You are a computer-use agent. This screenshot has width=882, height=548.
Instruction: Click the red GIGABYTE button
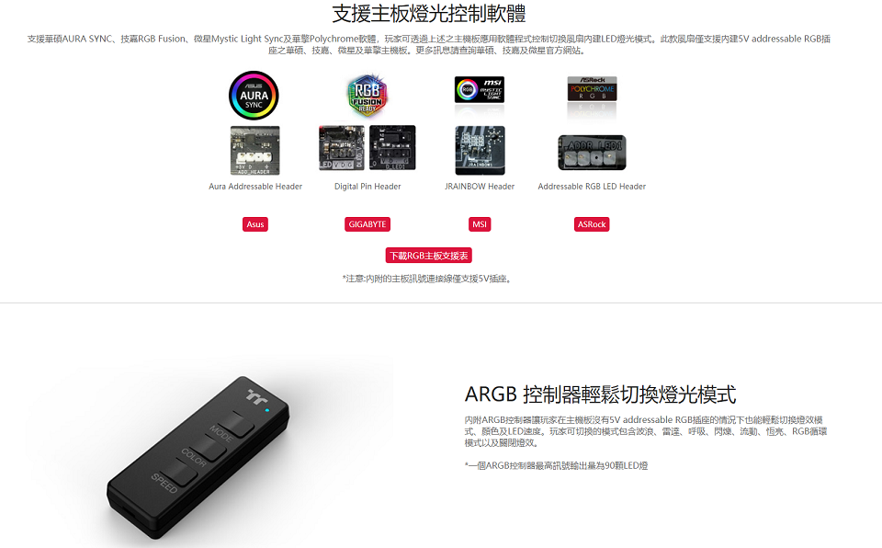coord(367,224)
